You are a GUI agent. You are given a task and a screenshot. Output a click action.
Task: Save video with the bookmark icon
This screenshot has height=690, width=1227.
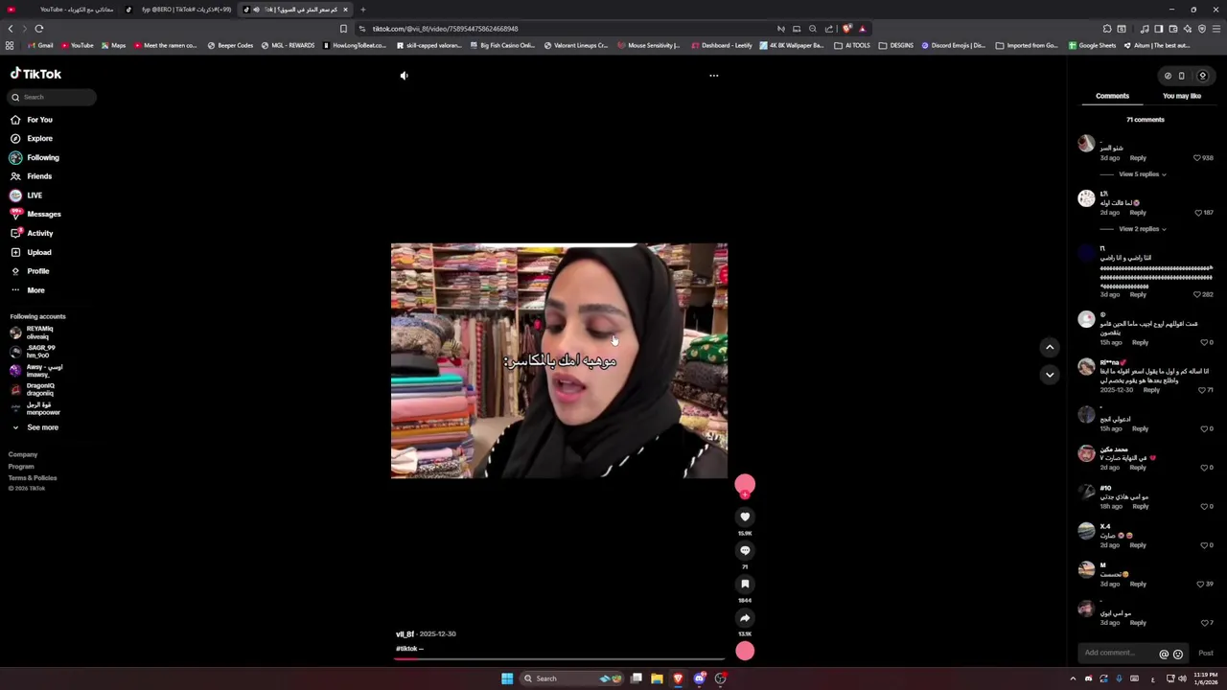tap(745, 584)
